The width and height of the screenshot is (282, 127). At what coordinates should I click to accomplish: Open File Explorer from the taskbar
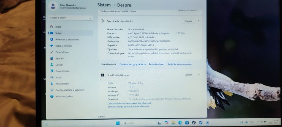173,123
